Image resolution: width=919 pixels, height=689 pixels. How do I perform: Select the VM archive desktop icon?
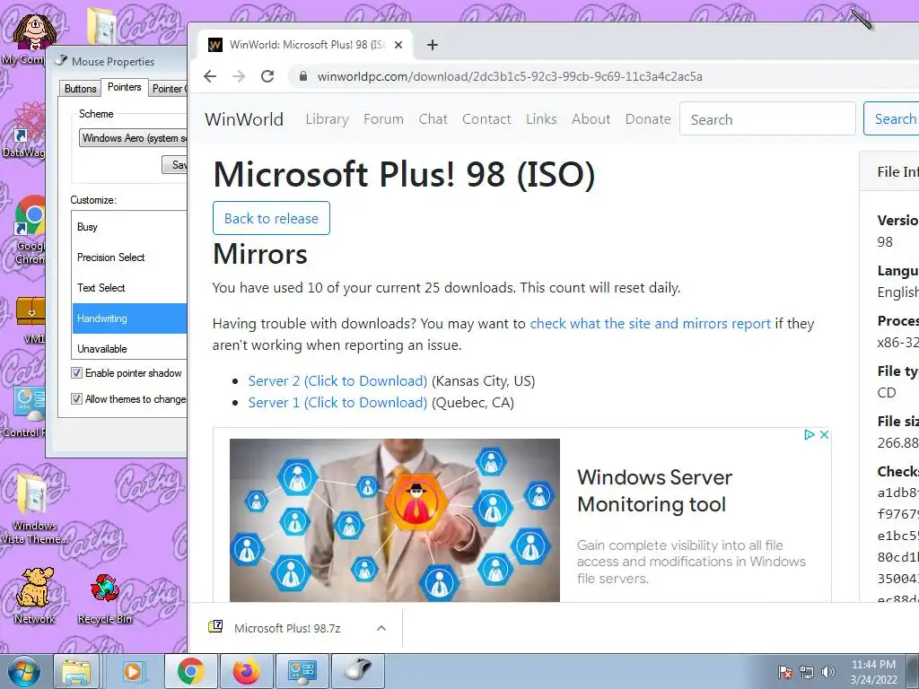pyautogui.click(x=31, y=319)
